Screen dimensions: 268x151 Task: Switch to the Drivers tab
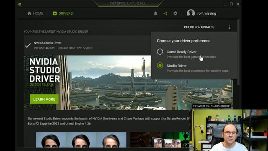point(63,13)
